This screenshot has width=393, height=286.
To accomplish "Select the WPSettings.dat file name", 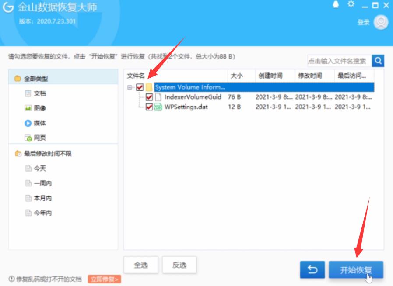I will (186, 107).
